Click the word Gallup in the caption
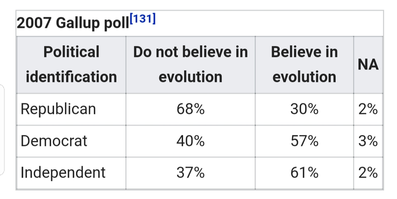Viewport: 397px width, 199px height. [78, 23]
